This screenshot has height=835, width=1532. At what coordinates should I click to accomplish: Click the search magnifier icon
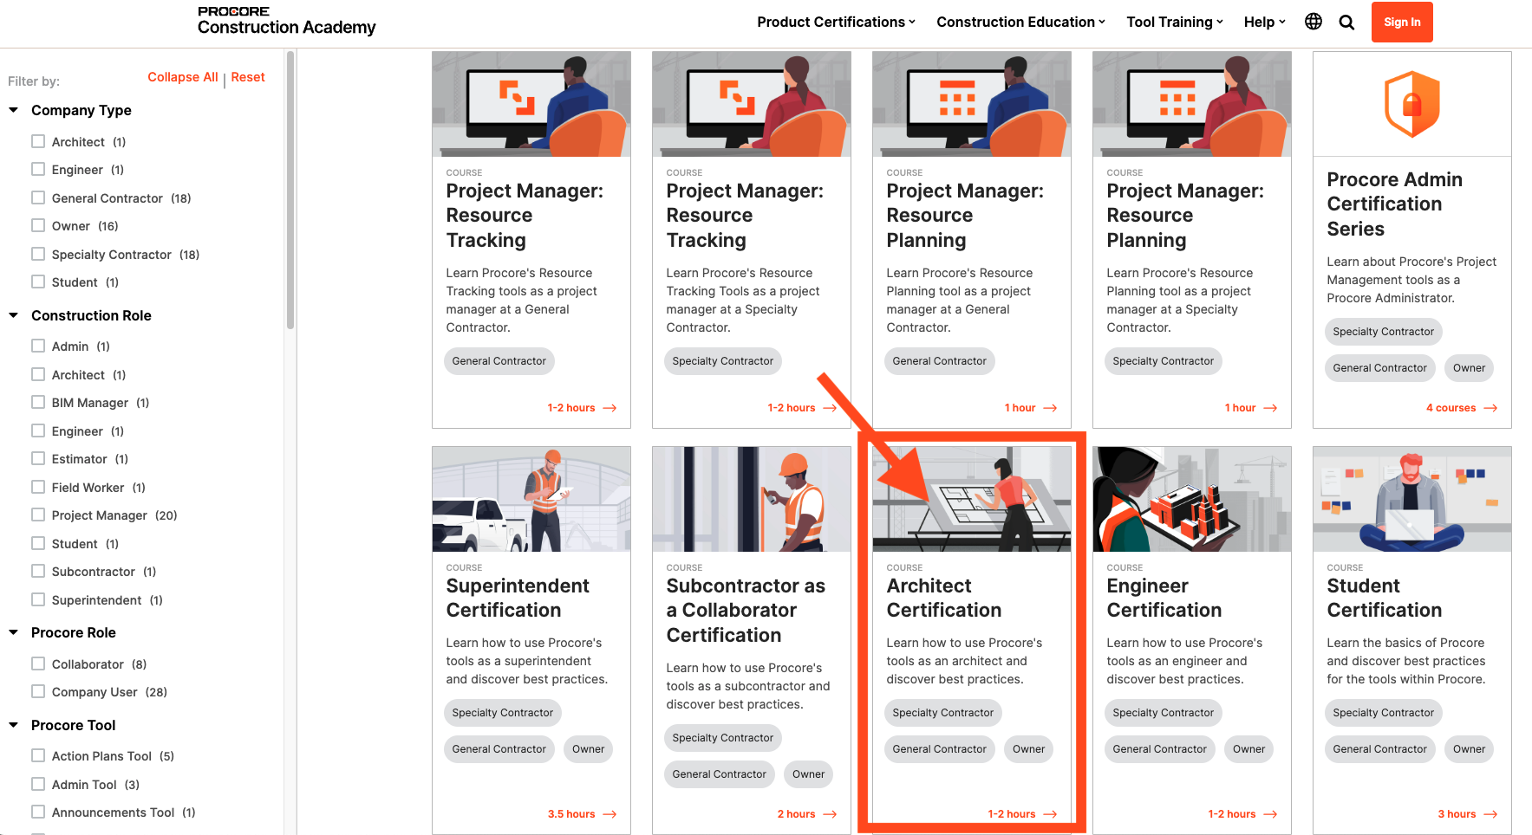[1346, 23]
